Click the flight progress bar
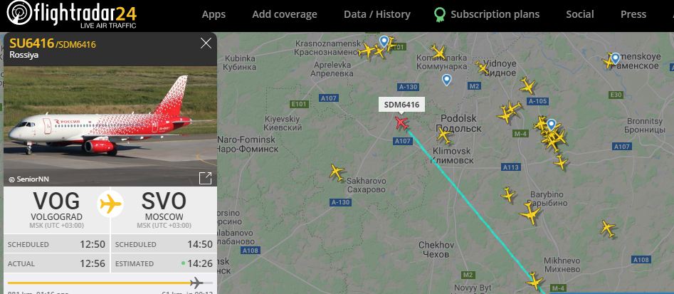This screenshot has height=294, width=674. 110,283
